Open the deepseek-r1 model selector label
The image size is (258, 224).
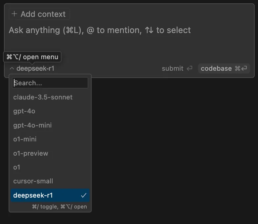pyautogui.click(x=35, y=69)
